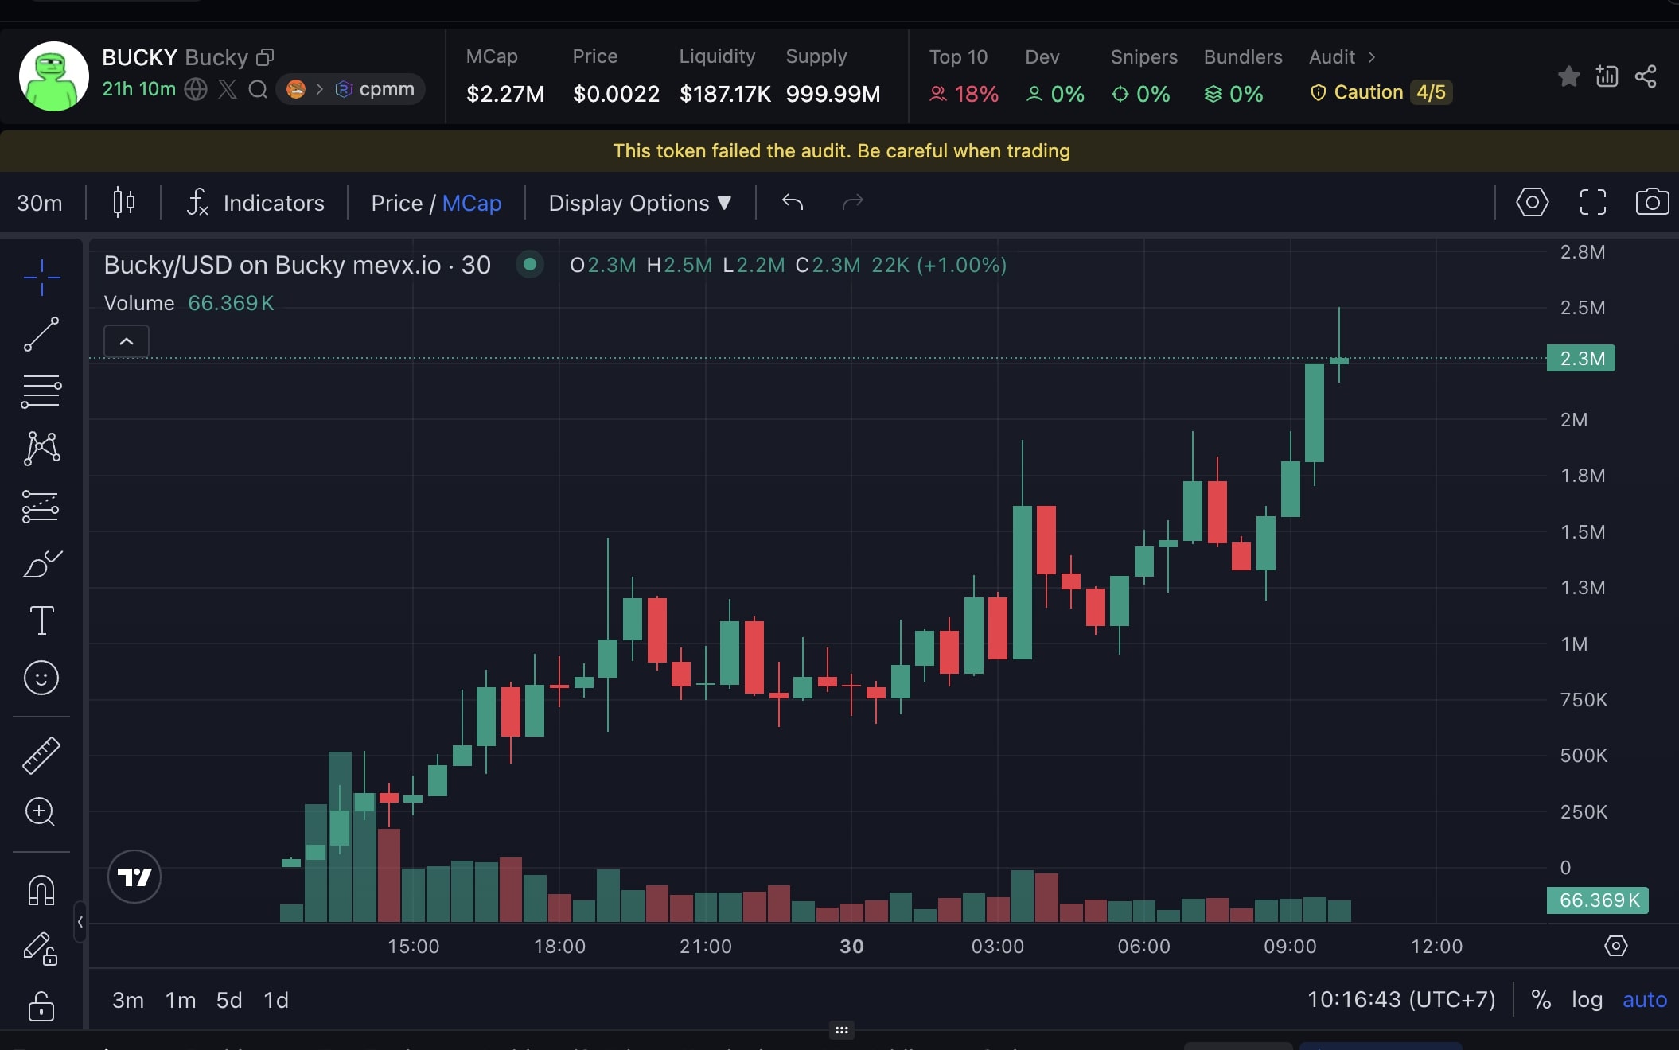Click the TradingView logo on the chart
This screenshot has height=1050, width=1679.
[134, 877]
